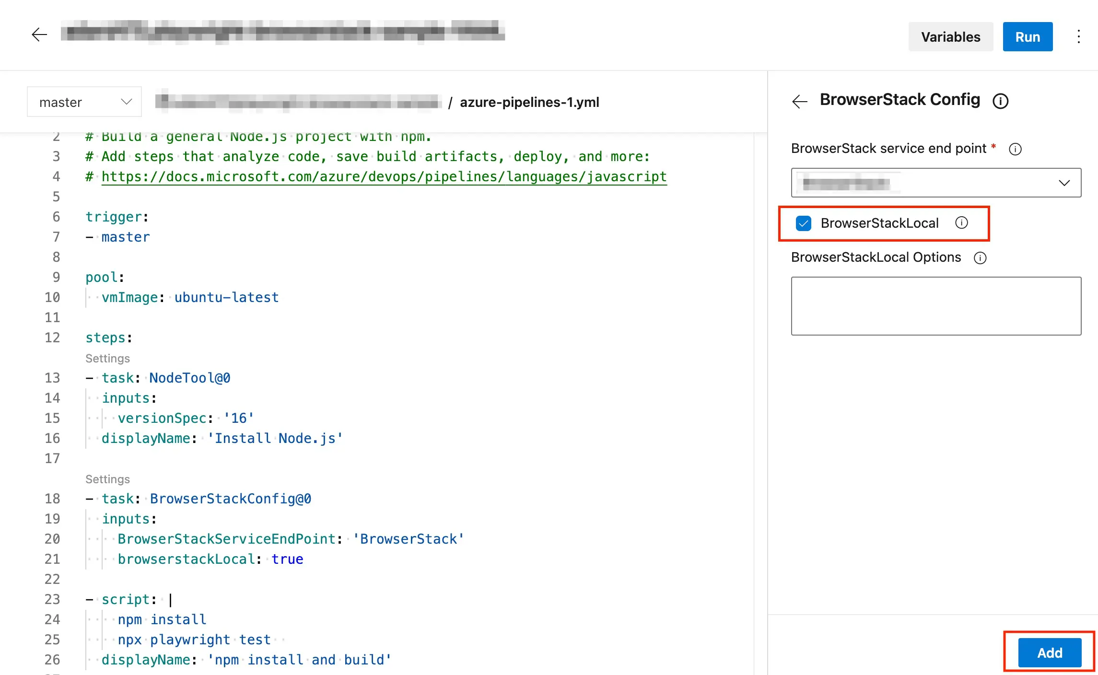Click the back arrow next to pipeline title
This screenshot has width=1098, height=675.
click(x=39, y=35)
